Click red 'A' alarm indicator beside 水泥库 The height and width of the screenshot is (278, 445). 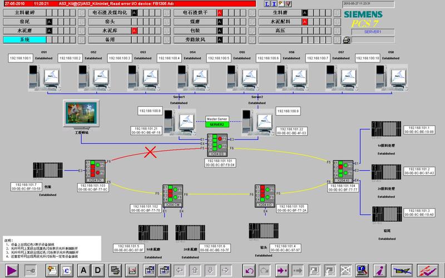point(135,31)
